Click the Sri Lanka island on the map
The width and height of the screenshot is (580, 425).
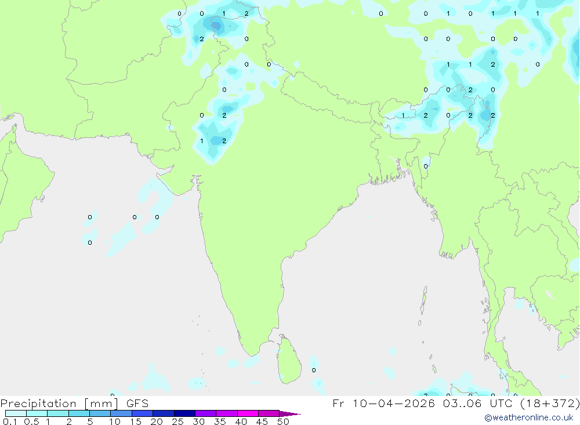coord(289,359)
